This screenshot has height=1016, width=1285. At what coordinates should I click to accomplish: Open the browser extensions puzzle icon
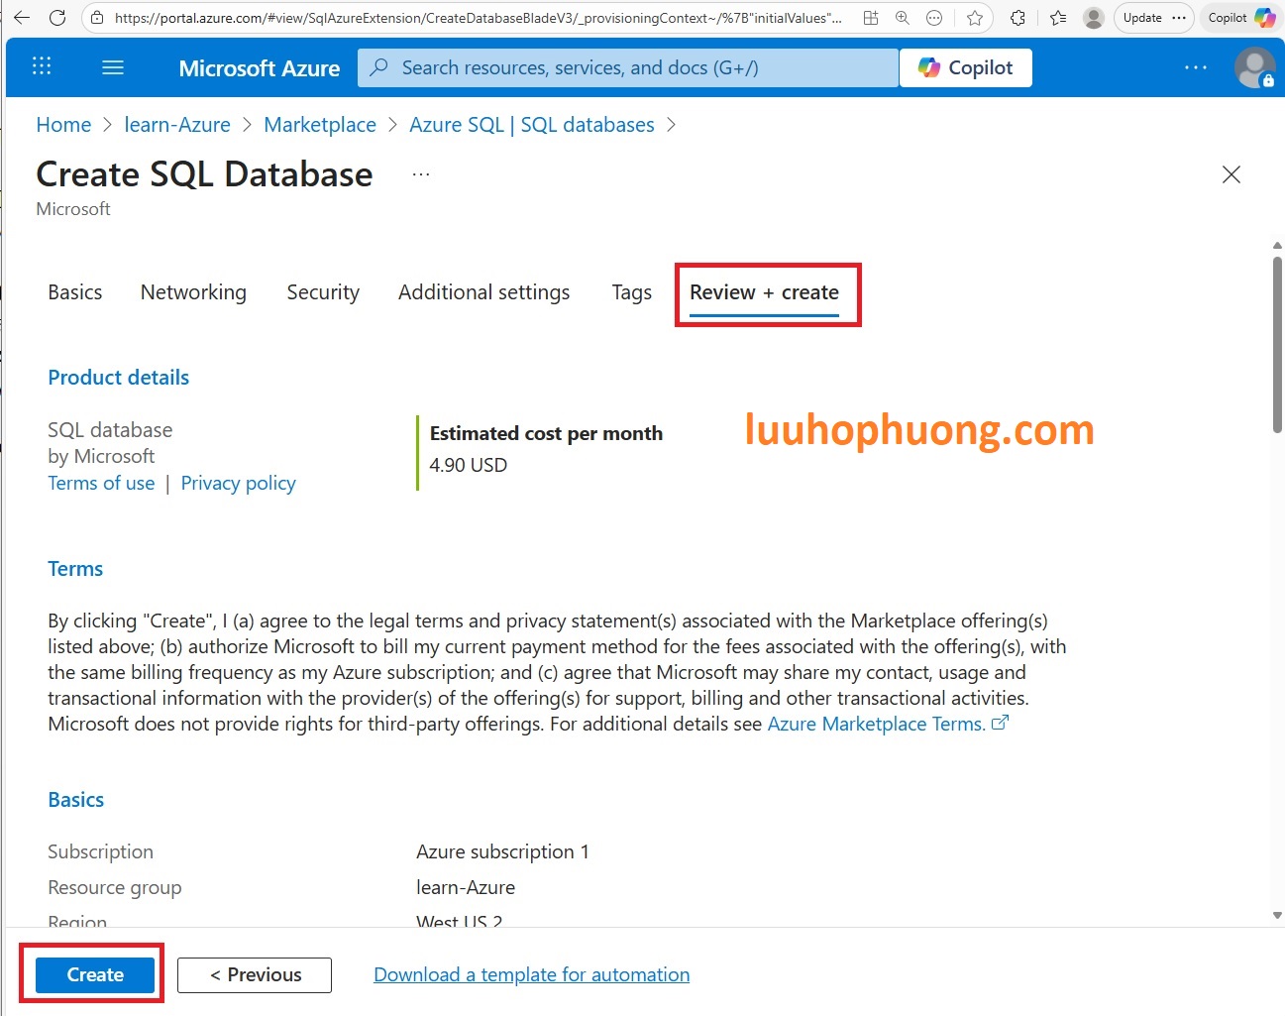[1017, 18]
